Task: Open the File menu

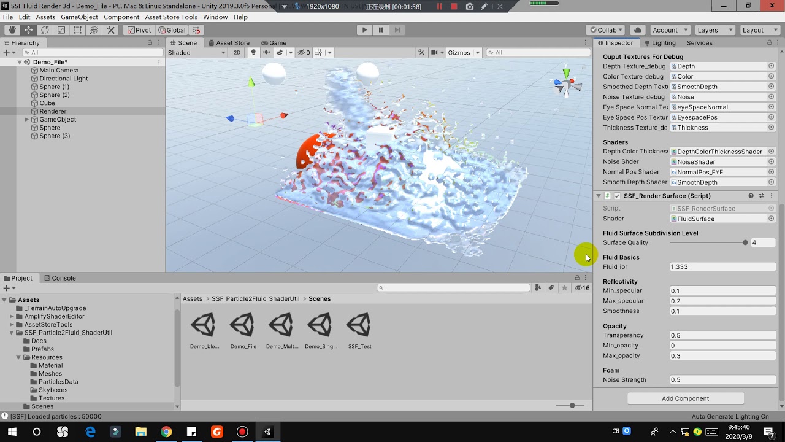Action: pos(8,17)
